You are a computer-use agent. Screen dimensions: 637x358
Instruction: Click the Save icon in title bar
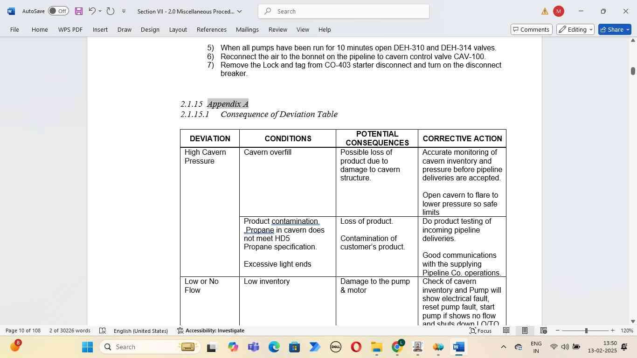coord(79,11)
